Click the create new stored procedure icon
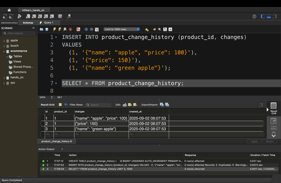The image size is (281, 183). point(46,16)
